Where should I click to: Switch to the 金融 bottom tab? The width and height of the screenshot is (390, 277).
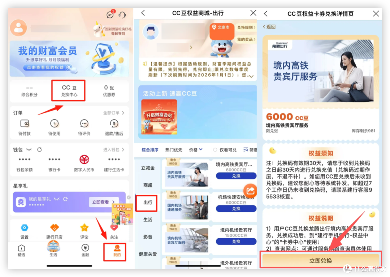click(x=85, y=250)
